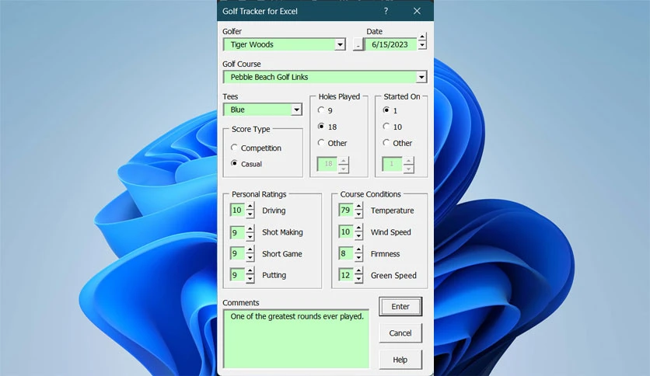Increase the Shot Making rating

tap(250, 228)
